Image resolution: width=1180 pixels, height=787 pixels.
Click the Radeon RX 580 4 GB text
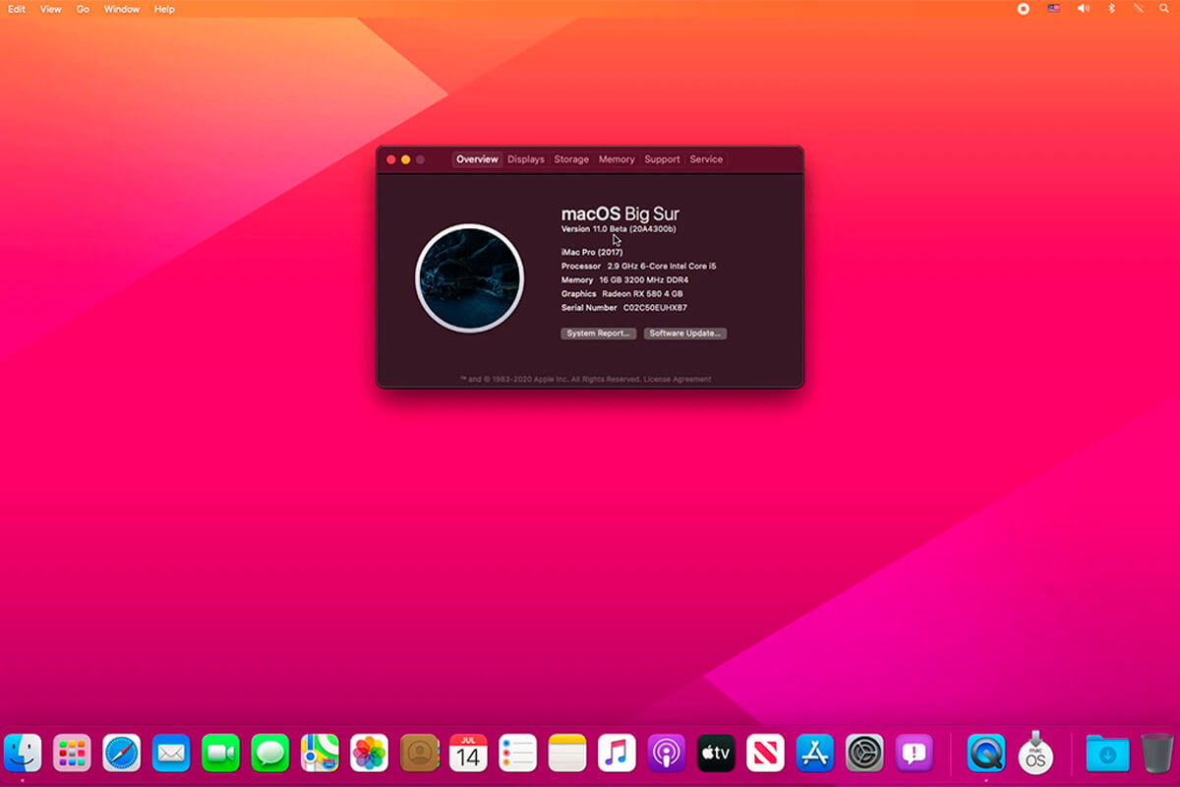pos(642,294)
